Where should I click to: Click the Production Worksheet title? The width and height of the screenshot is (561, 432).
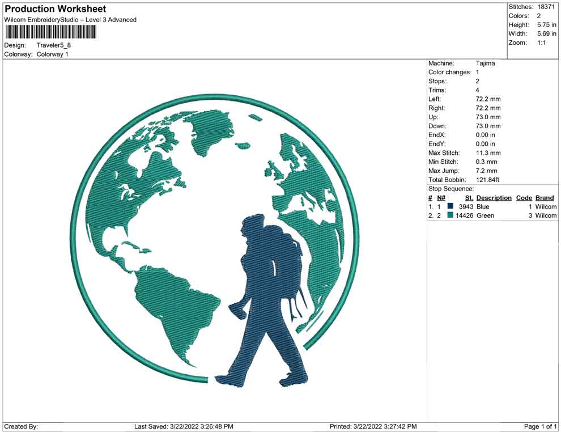click(55, 9)
